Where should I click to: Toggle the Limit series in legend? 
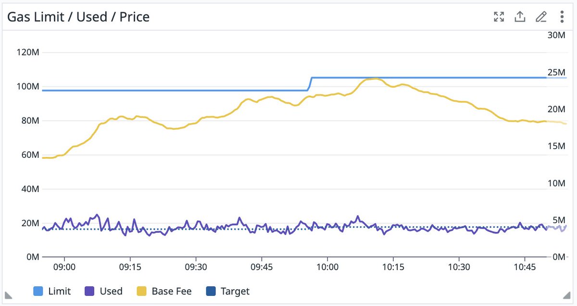tap(52, 291)
